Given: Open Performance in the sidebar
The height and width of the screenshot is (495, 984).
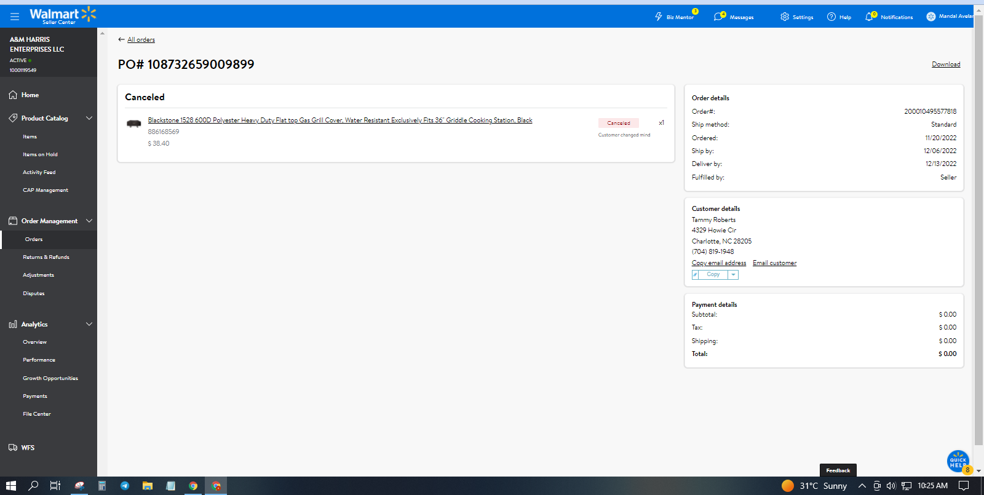Looking at the screenshot, I should [x=39, y=360].
